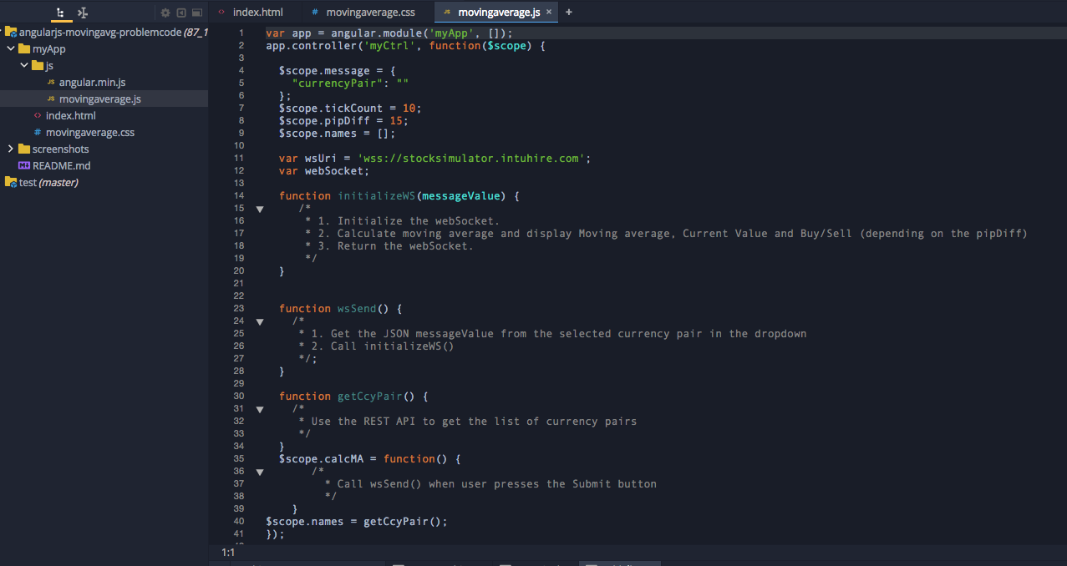This screenshot has width=1067, height=566.
Task: Expand the screenshots folder
Action: point(11,149)
